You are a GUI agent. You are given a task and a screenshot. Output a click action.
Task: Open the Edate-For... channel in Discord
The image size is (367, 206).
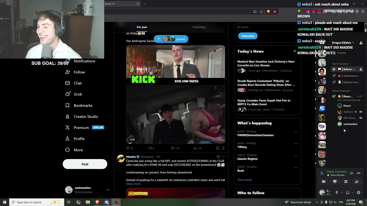(x=347, y=82)
